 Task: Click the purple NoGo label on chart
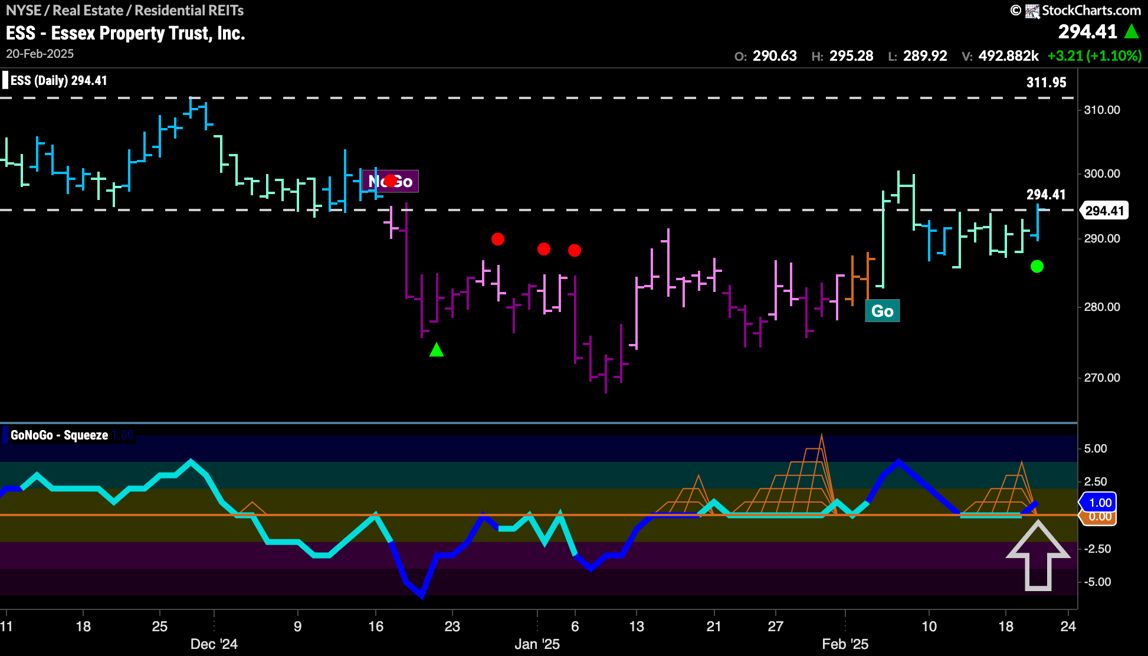click(390, 181)
